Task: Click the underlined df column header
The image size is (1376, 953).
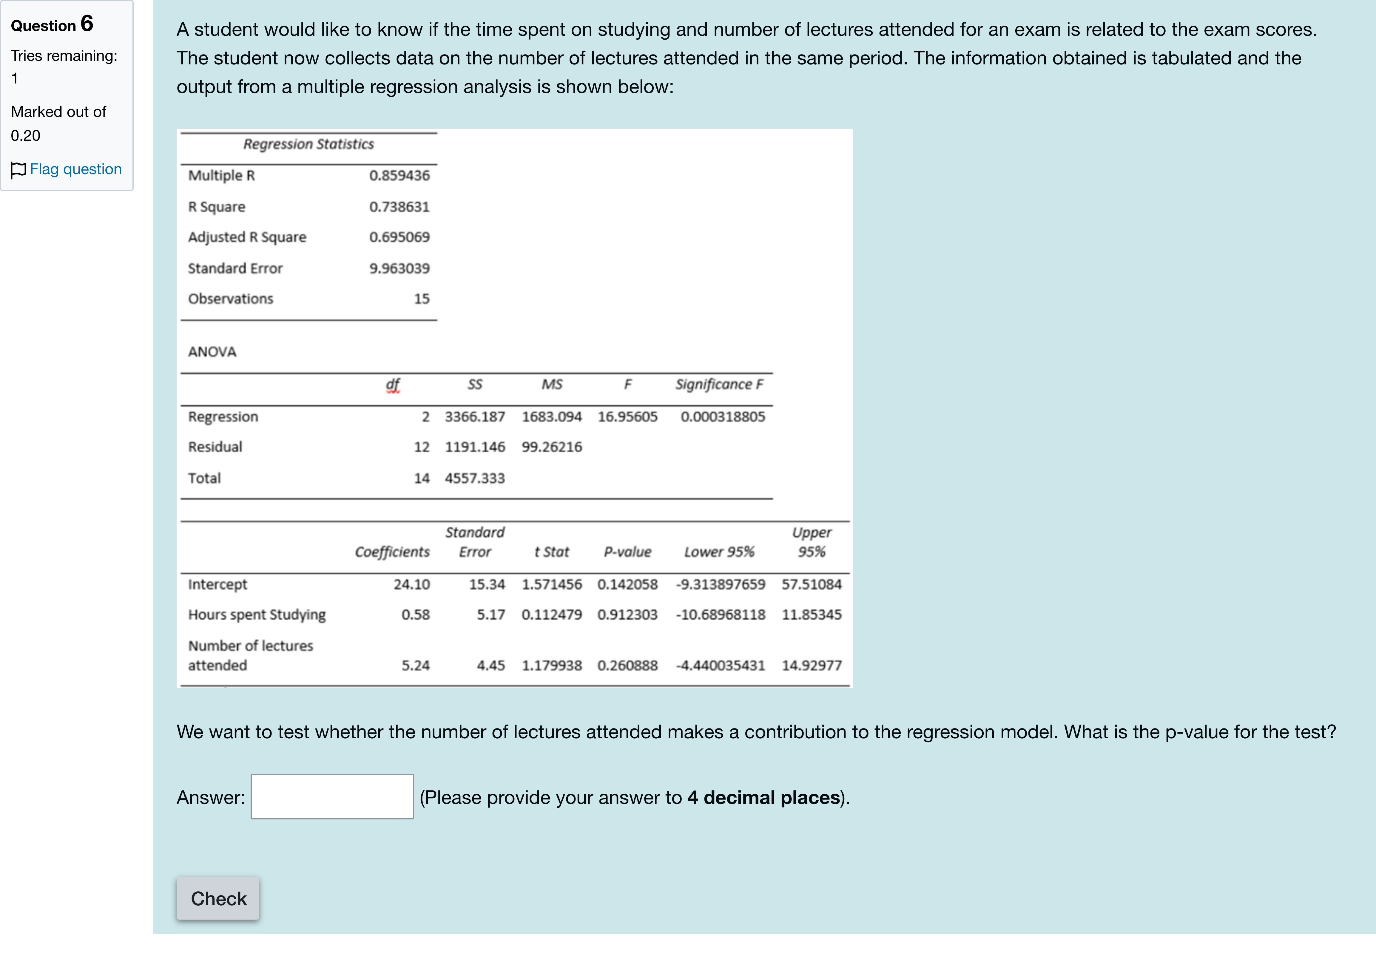Action: coord(393,385)
